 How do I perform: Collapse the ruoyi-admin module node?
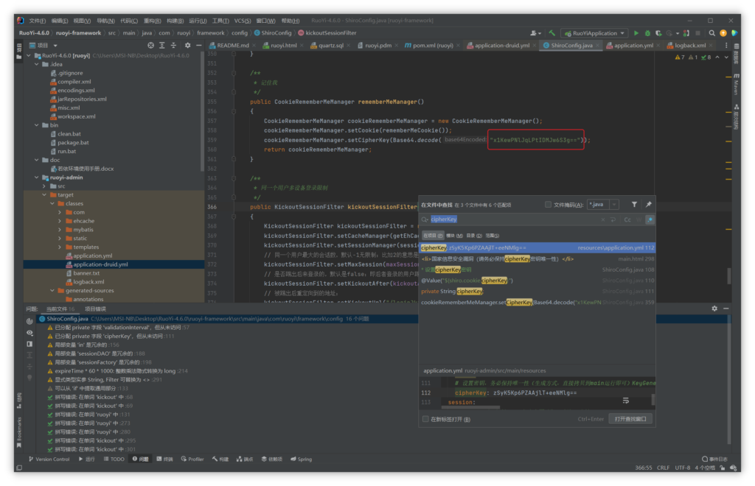(37, 177)
